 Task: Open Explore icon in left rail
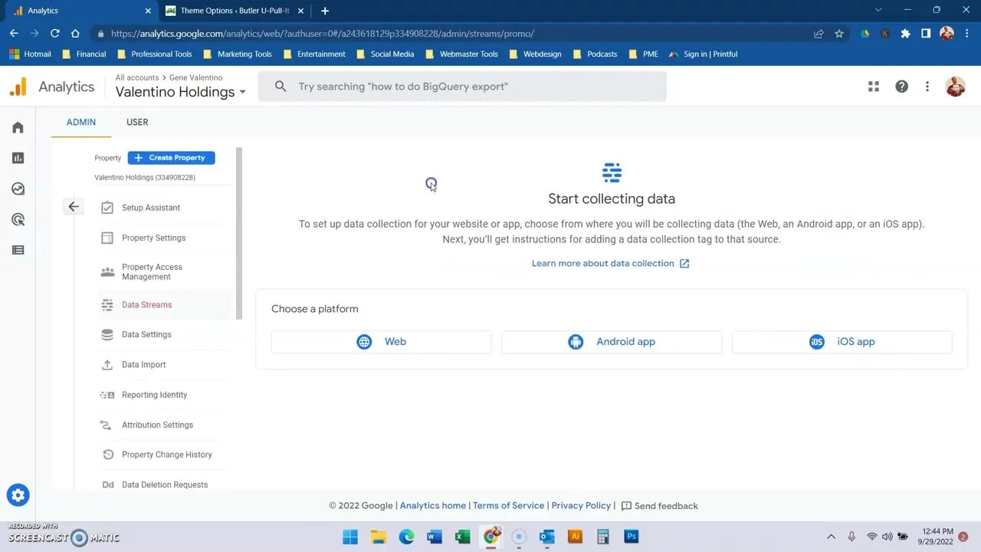18,189
